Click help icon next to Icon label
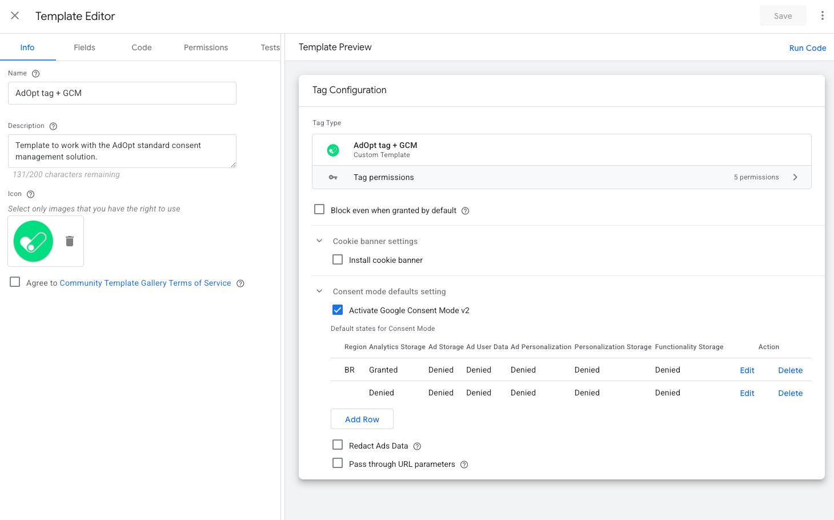This screenshot has height=520, width=834. pyautogui.click(x=31, y=194)
